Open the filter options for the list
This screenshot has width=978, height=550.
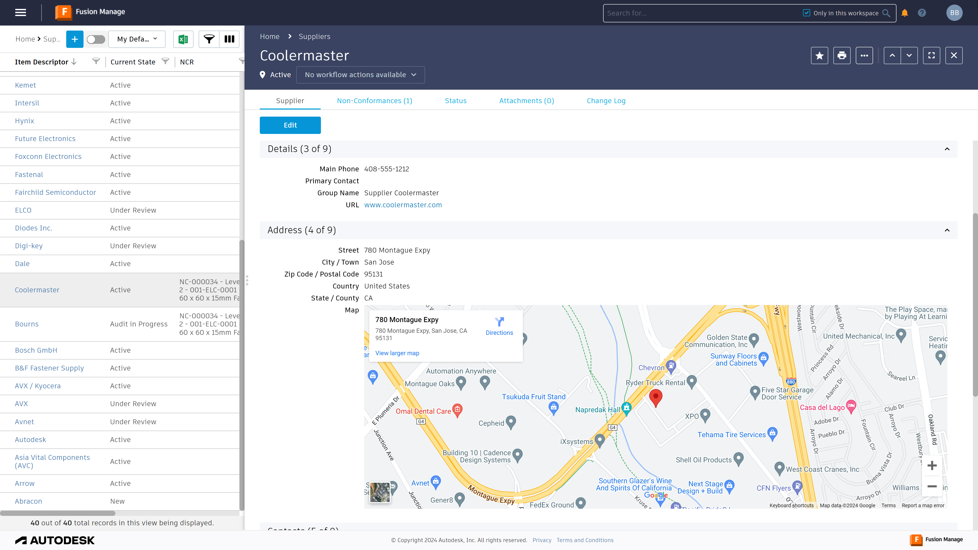coord(209,39)
